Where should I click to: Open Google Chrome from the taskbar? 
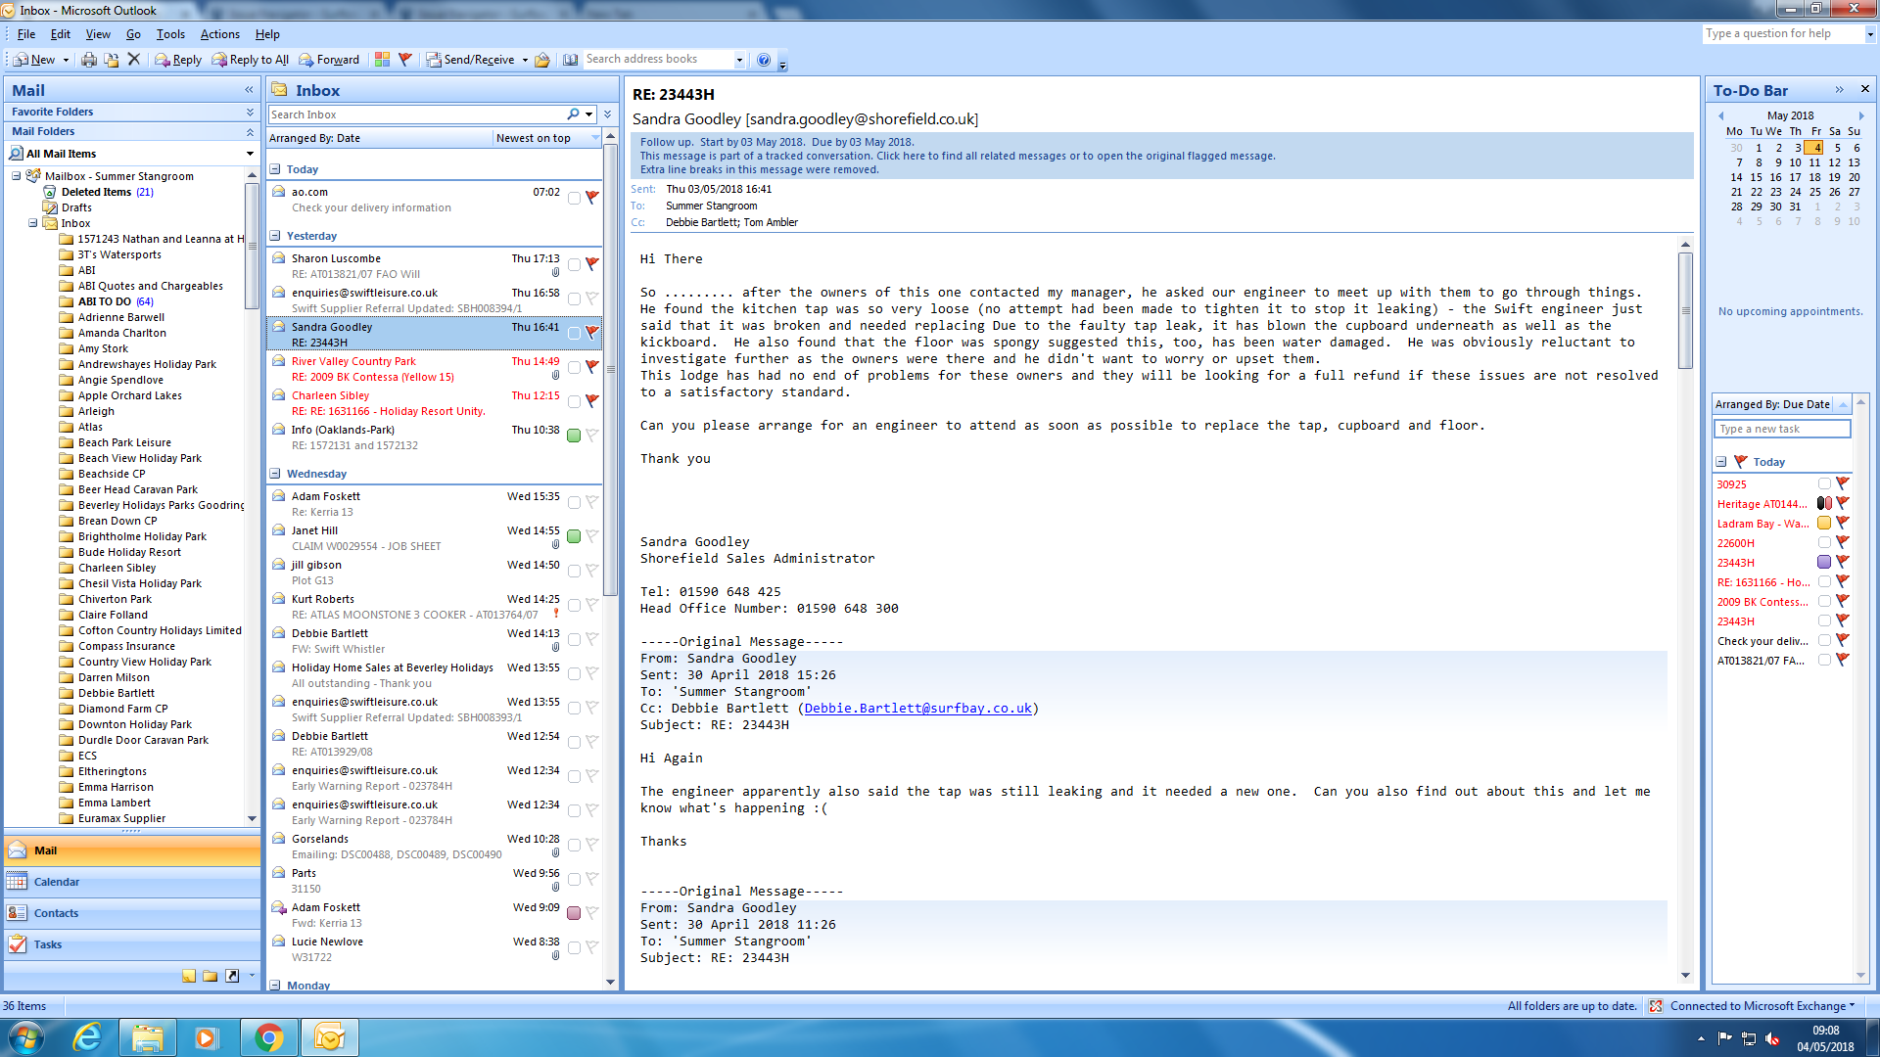[x=268, y=1037]
